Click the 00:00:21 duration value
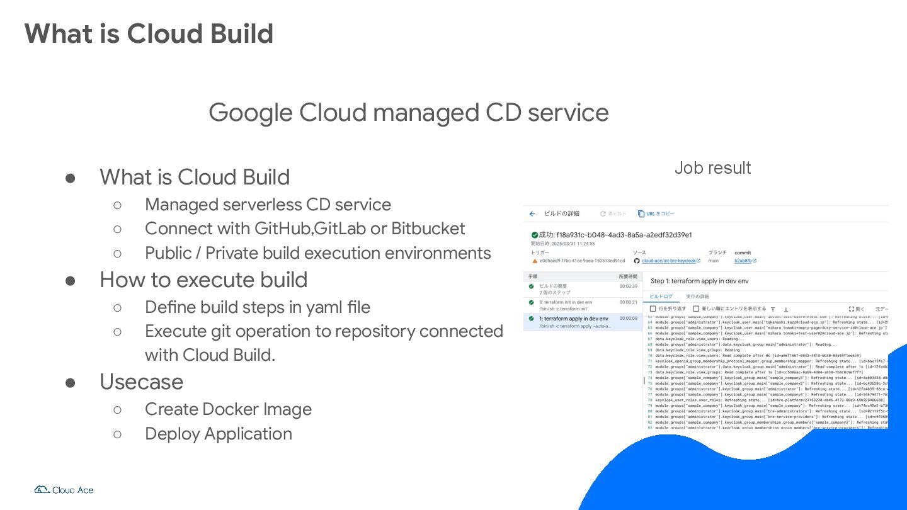The width and height of the screenshot is (907, 510). tap(629, 302)
